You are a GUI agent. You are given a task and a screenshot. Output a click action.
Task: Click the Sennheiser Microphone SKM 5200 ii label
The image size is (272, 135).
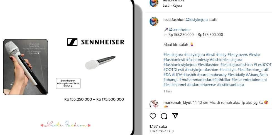click(x=68, y=84)
